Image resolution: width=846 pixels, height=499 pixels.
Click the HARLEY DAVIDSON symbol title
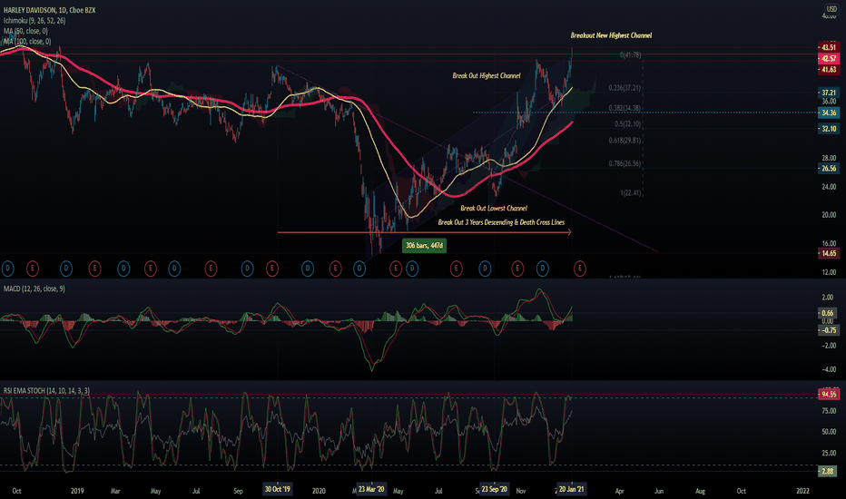[49, 10]
